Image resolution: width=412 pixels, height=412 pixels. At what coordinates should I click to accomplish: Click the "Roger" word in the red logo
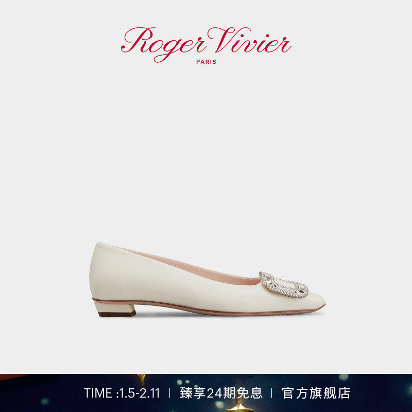coord(163,44)
